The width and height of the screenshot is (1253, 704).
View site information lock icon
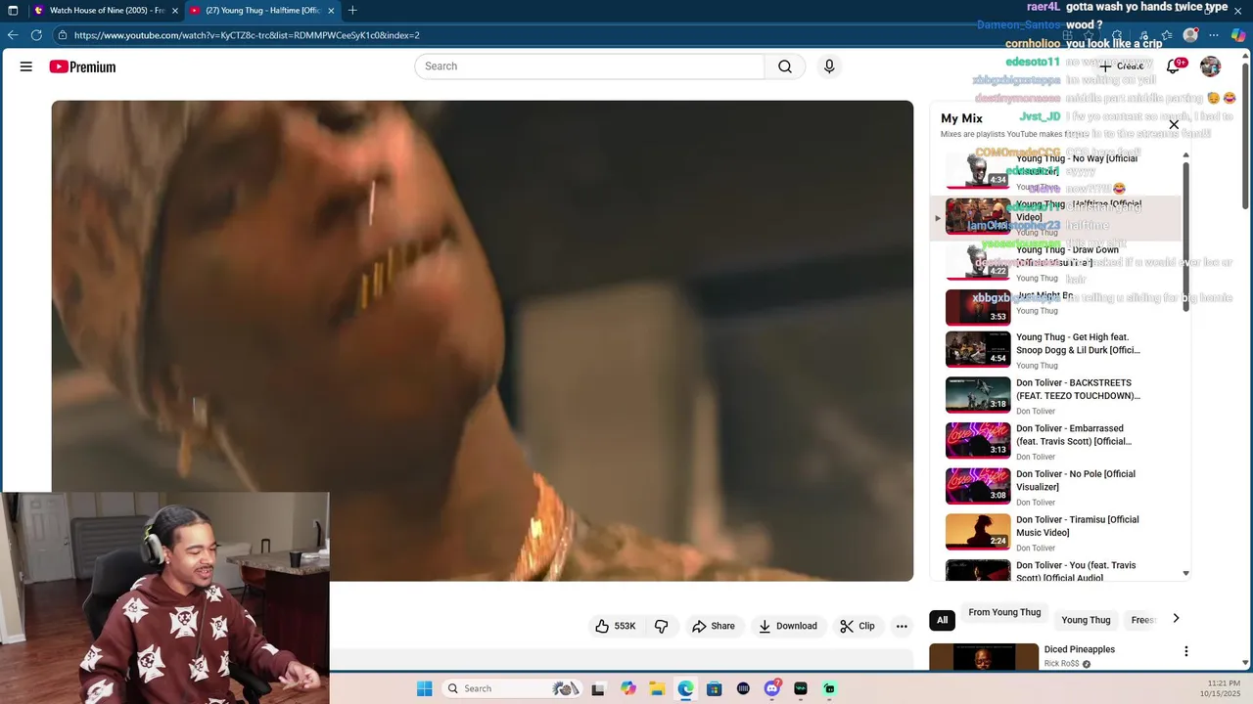tap(63, 35)
